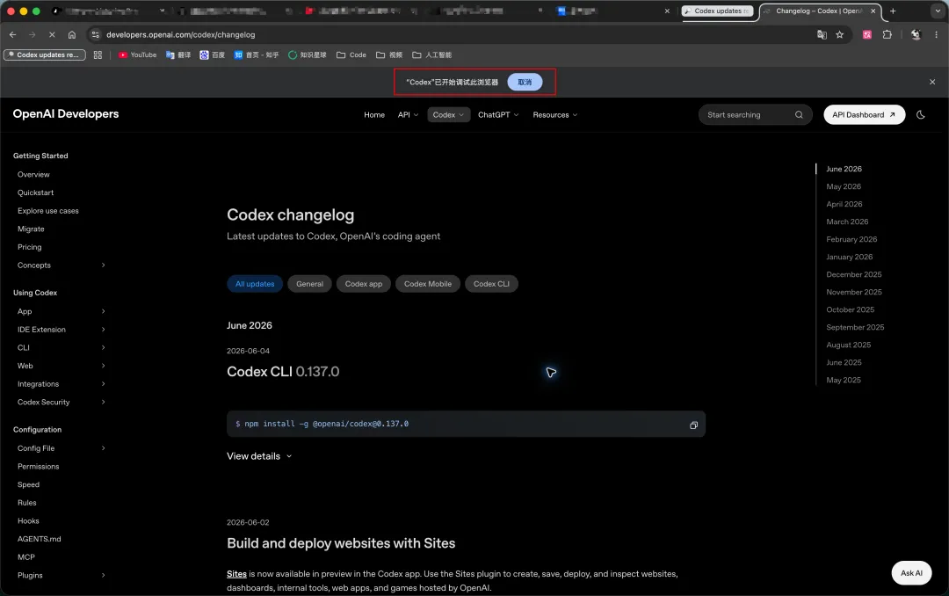Open ChatGPT dropdown in top nav

(498, 114)
